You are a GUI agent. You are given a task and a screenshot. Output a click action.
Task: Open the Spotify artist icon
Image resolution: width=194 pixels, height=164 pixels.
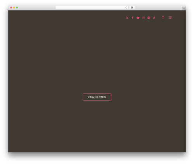(149, 18)
